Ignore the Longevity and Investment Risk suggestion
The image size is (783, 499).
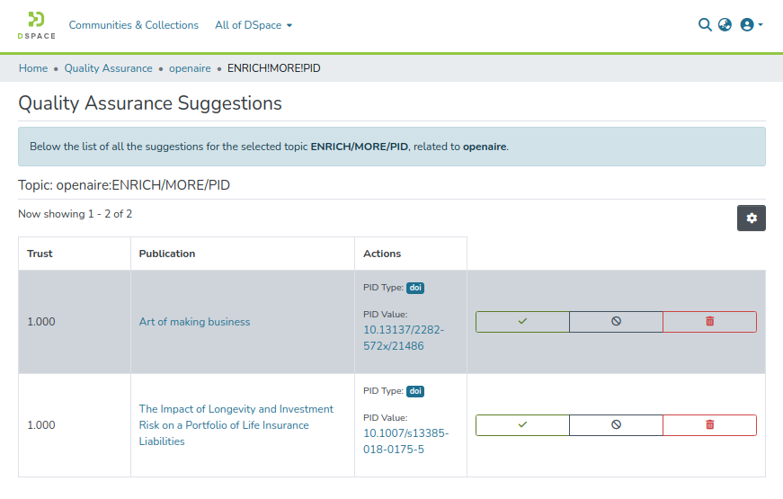coord(616,425)
